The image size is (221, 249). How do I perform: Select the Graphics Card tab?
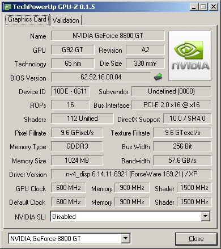27,19
